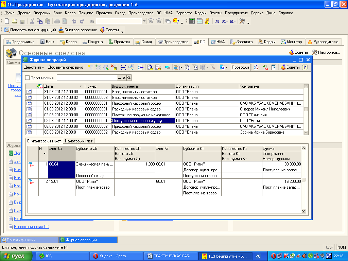Toggle the Организация filter checkbox

(x=27, y=78)
